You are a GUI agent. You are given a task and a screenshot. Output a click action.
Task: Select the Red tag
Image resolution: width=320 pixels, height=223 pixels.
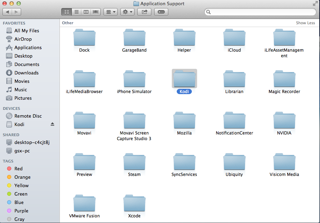[19, 169]
